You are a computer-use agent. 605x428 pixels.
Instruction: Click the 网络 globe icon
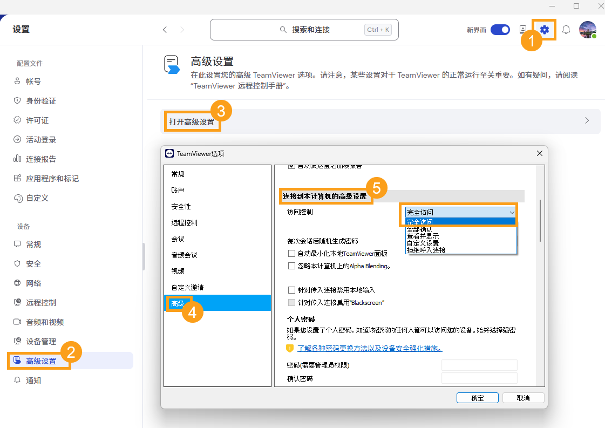[17, 283]
